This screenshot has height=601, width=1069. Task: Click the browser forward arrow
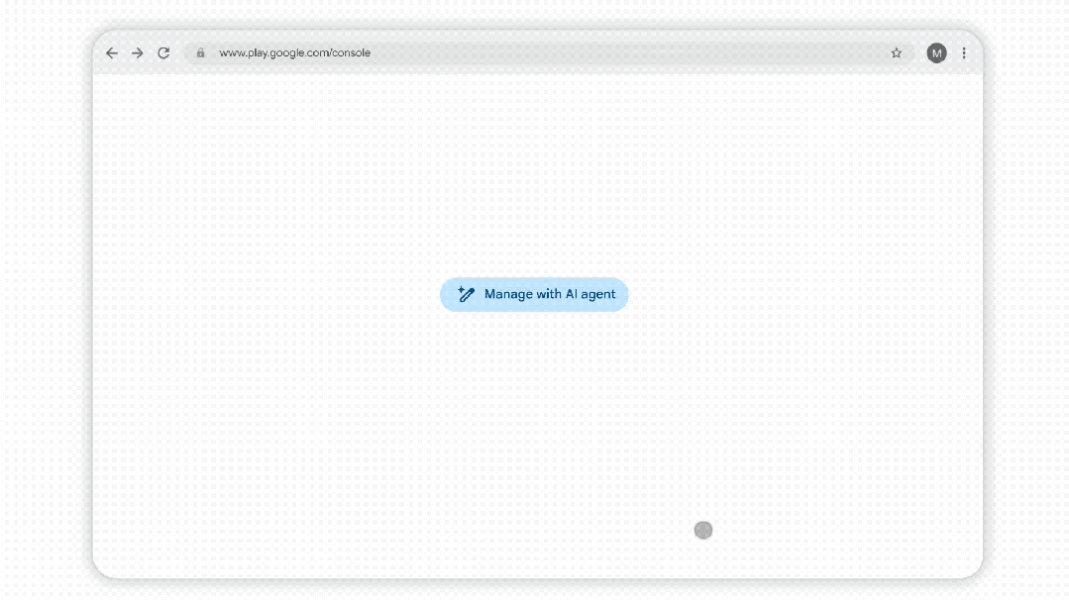[138, 53]
